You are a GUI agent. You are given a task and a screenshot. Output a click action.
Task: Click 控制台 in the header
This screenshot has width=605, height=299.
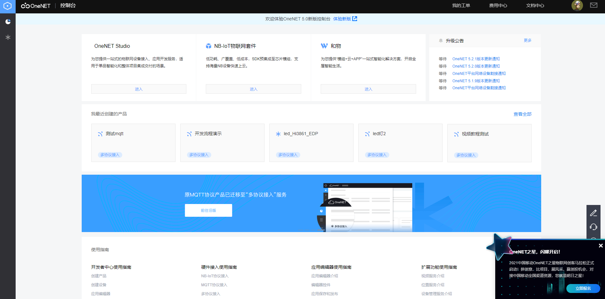[x=68, y=5]
